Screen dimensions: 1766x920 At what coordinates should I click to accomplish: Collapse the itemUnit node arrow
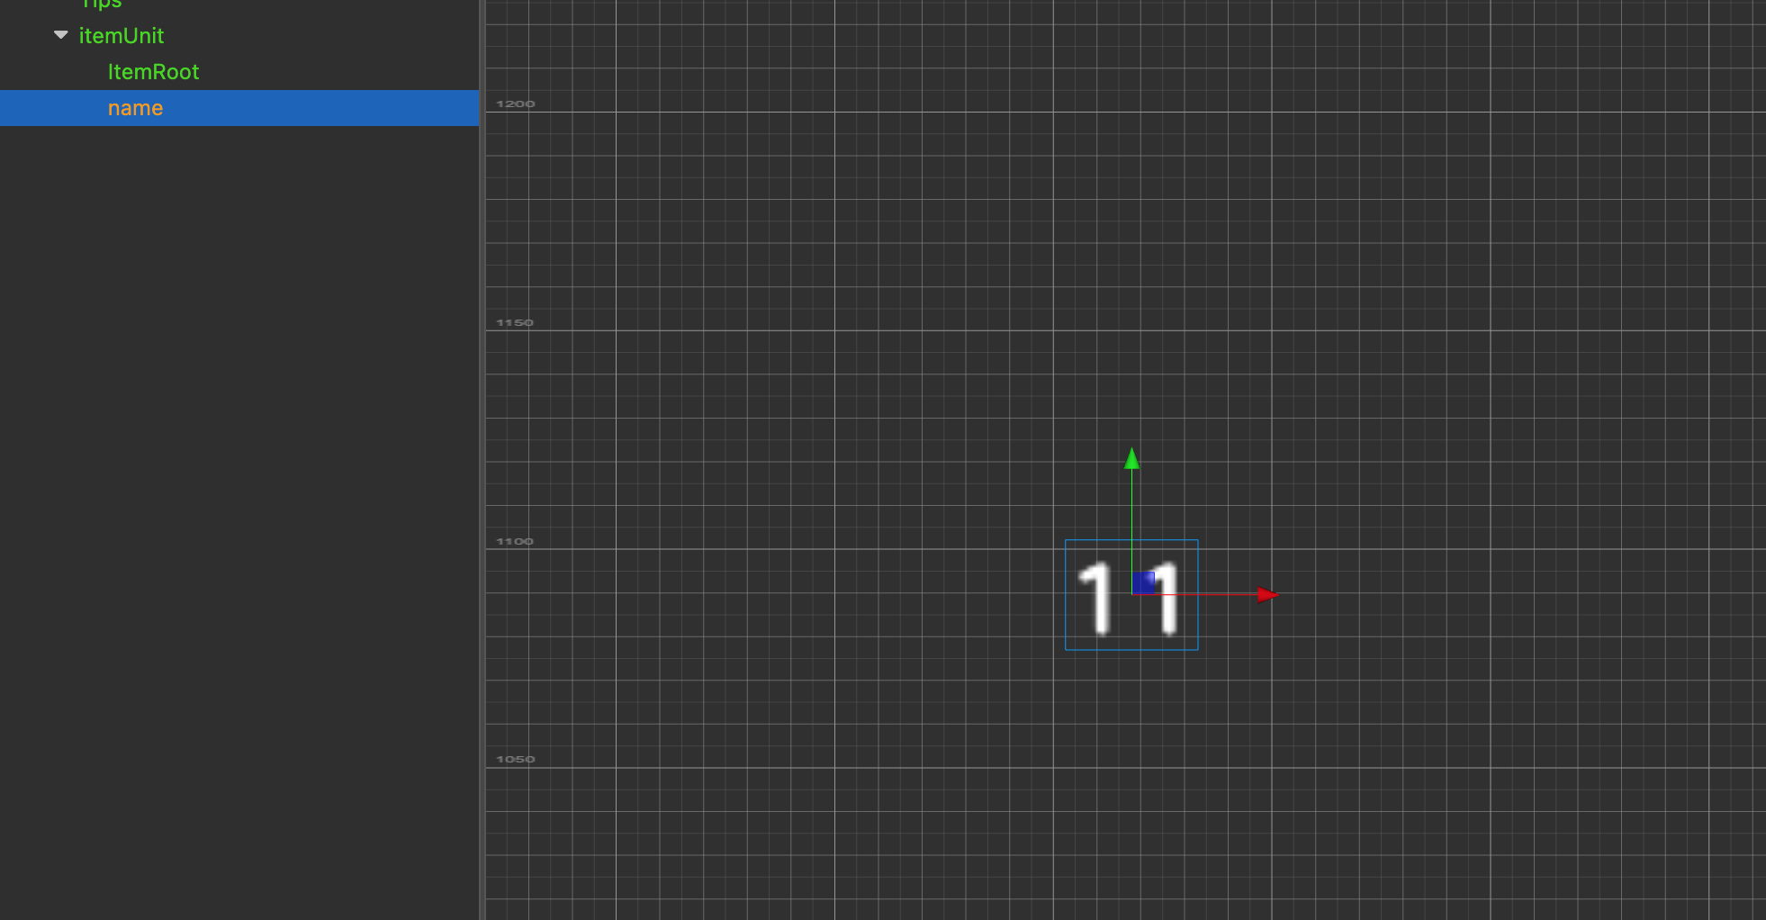coord(61,35)
